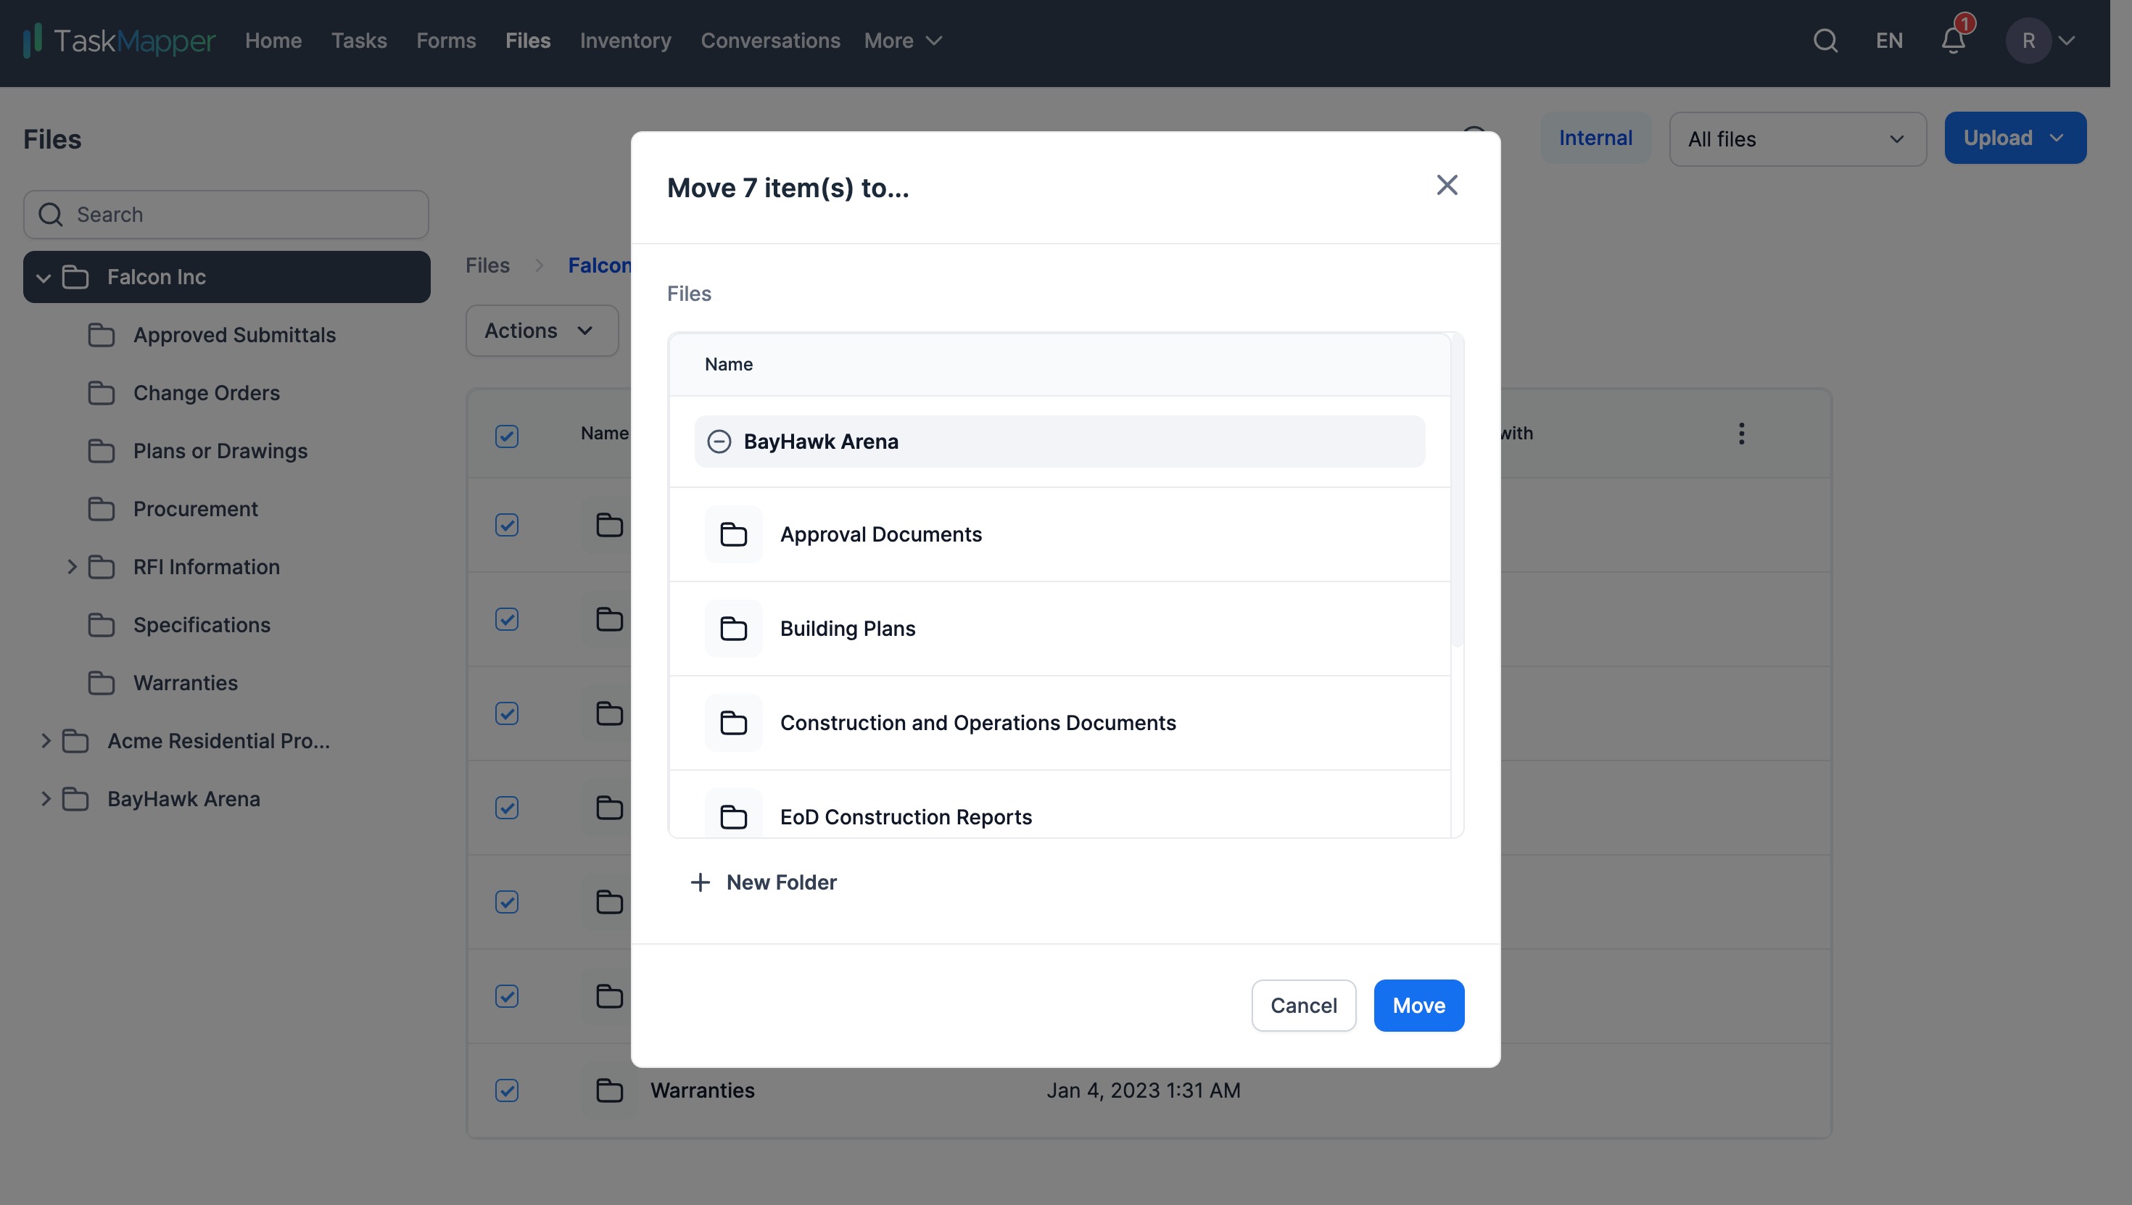
Task: Go to the Home nav item
Action: (x=273, y=41)
